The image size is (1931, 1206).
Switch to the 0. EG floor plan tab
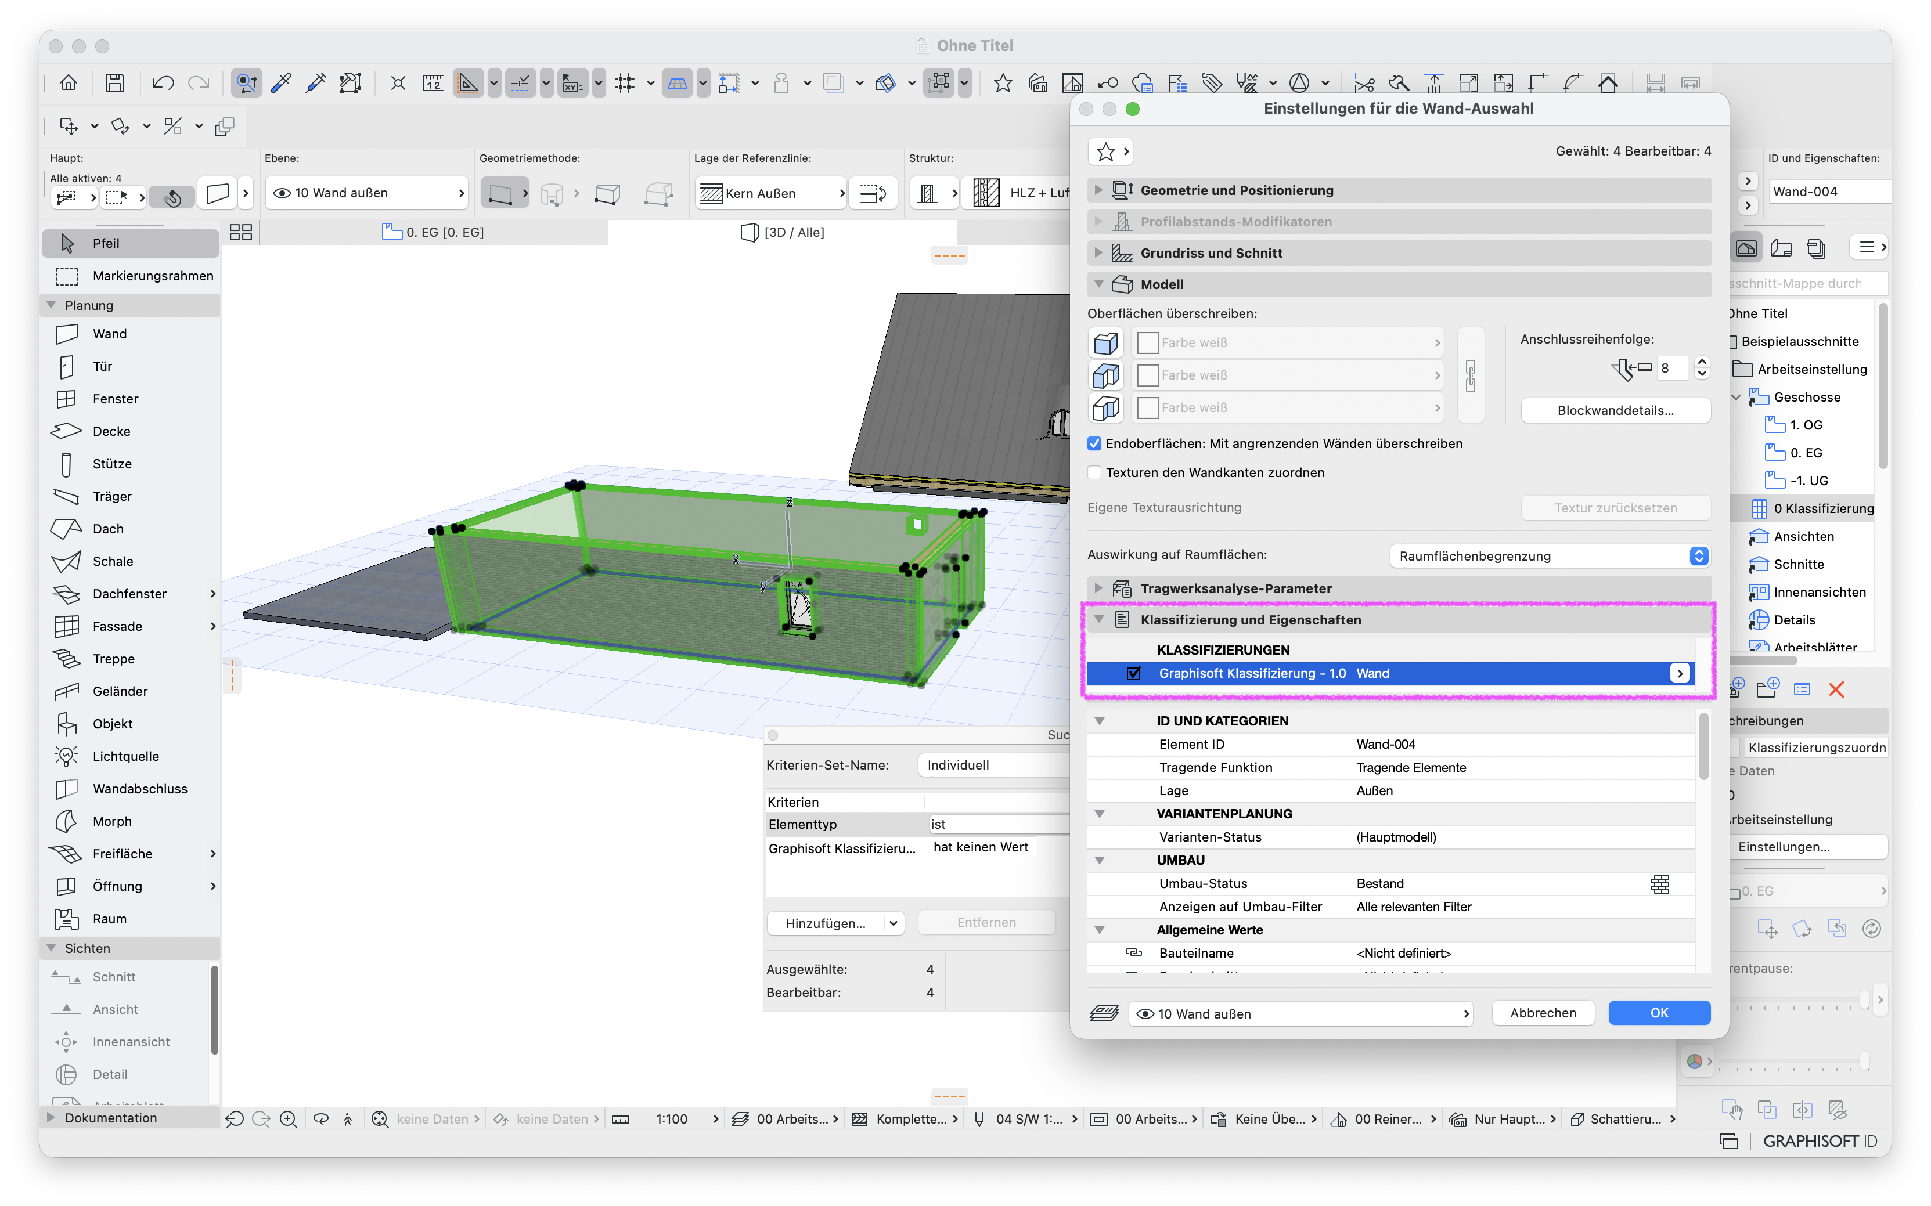(x=434, y=232)
